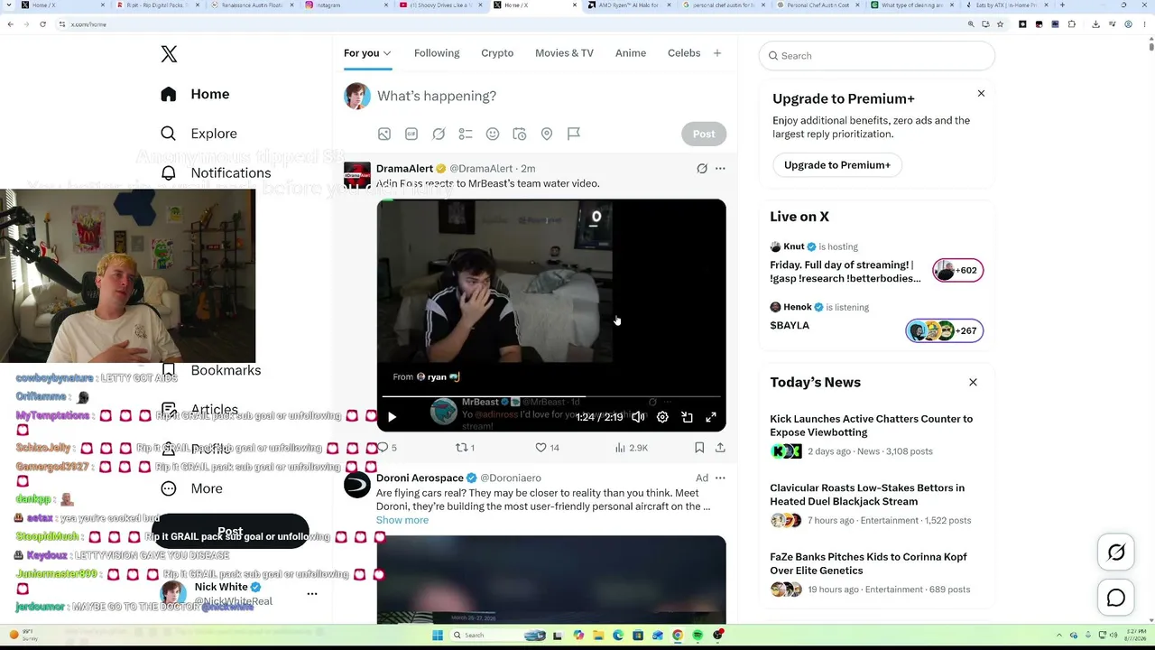Schedule the post with calendar icon
This screenshot has width=1155, height=650.
coord(520,134)
